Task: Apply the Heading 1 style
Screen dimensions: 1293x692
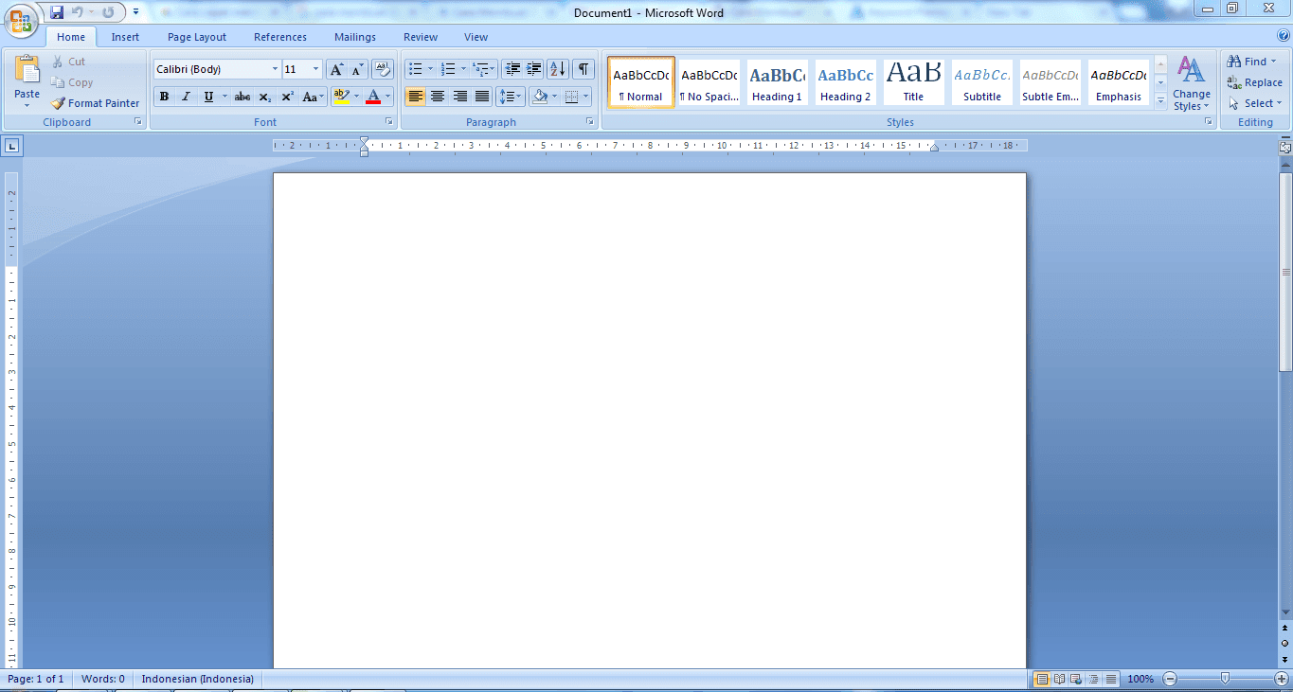Action: coord(777,82)
